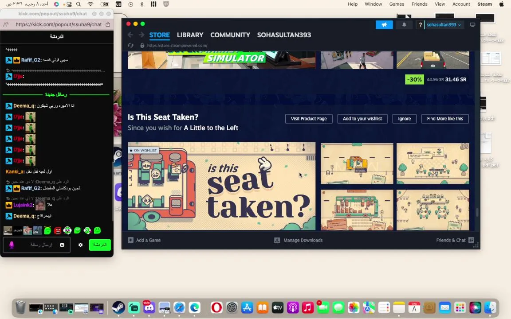Open Kick chat settings gear
Viewport: 511px width, 319px height.
(80, 245)
